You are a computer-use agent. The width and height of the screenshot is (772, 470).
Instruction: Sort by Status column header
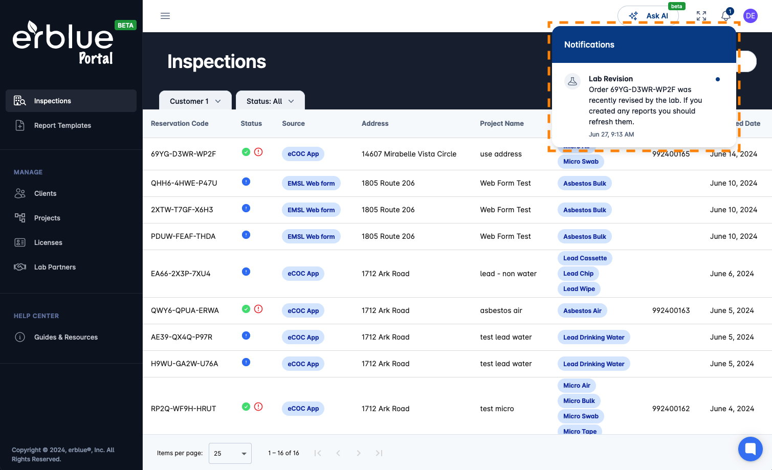pos(251,123)
